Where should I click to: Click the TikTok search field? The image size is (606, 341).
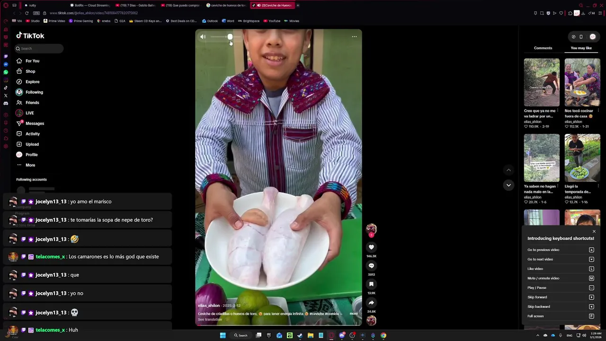39,48
